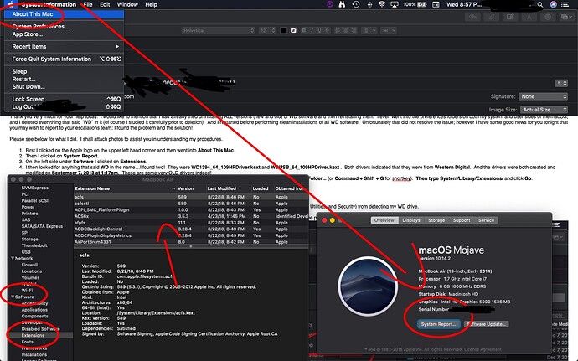Viewport: 578px width, 361px height.
Task: Choose Force Quit System Information
Action: pos(65,59)
